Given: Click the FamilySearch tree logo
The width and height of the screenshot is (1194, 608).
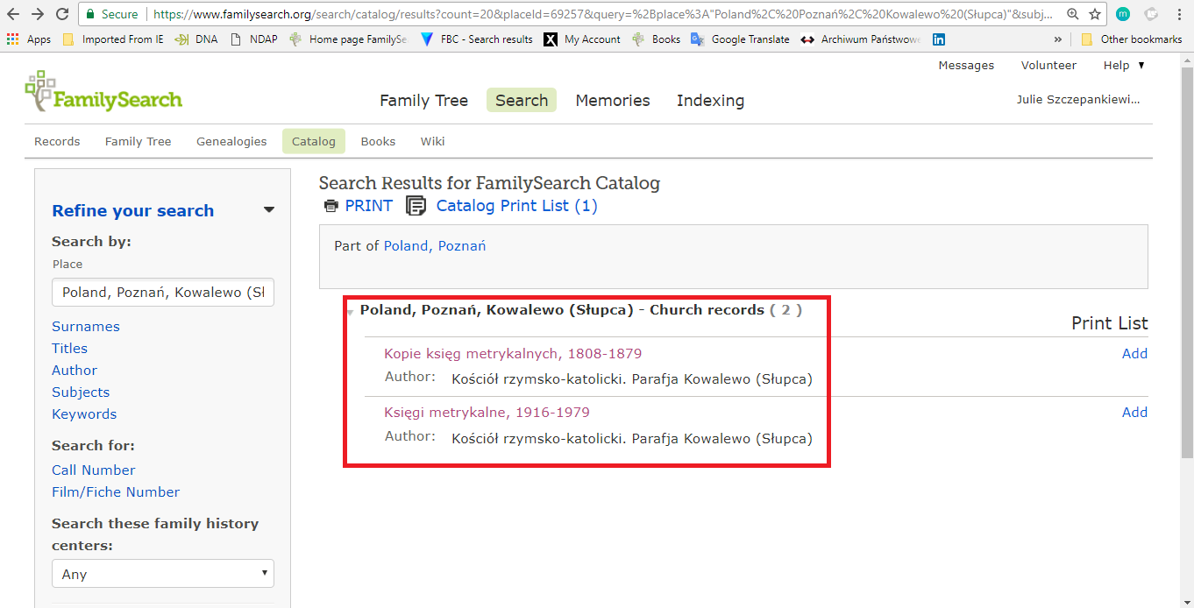Looking at the screenshot, I should 40,91.
